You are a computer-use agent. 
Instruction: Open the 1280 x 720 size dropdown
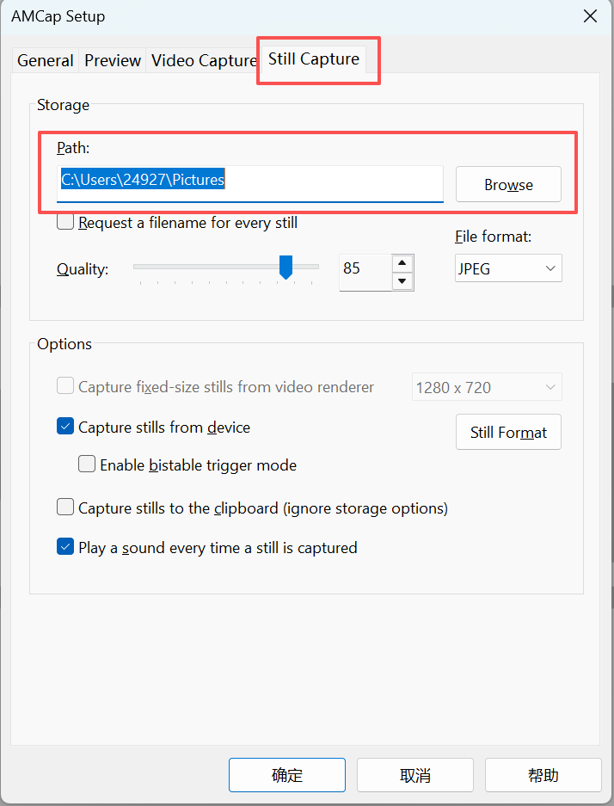pyautogui.click(x=487, y=386)
